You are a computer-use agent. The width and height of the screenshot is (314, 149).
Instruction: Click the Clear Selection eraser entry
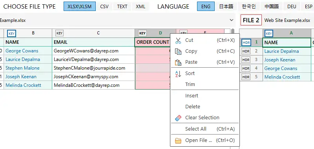(204, 118)
